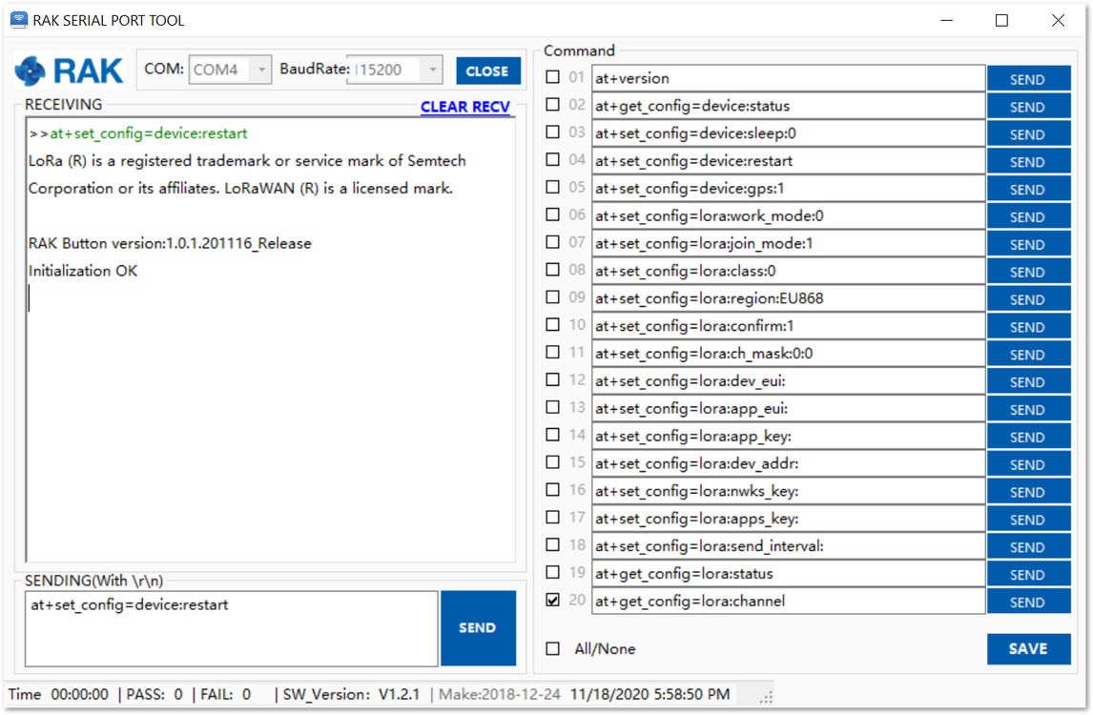This screenshot has height=715, width=1093.
Task: Click the 'Initialization OK' line
Action: (x=83, y=271)
